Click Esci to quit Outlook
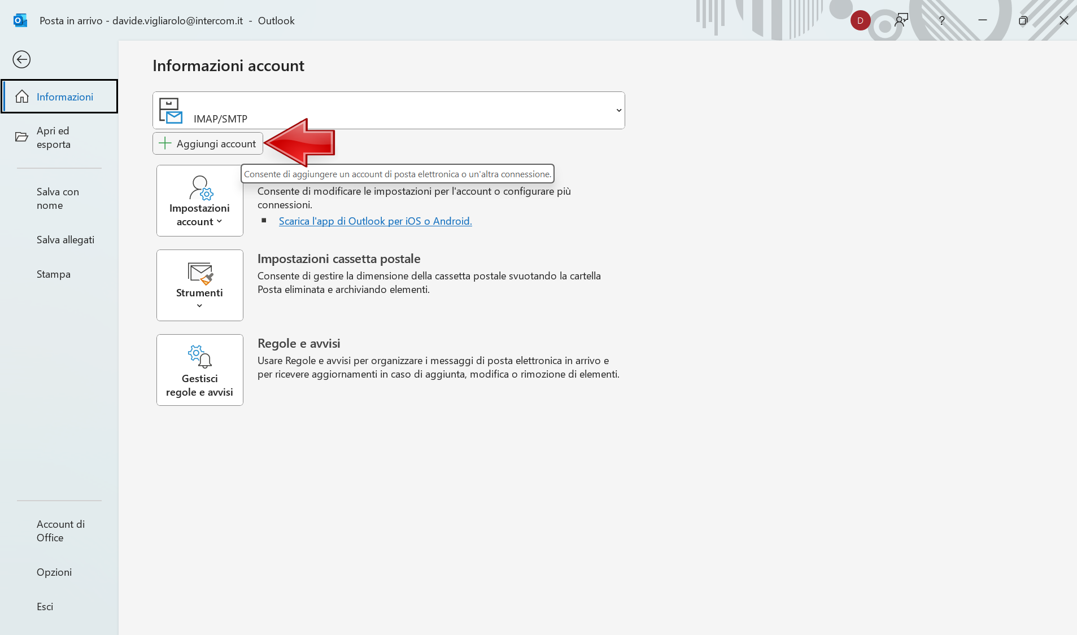 pos(45,607)
